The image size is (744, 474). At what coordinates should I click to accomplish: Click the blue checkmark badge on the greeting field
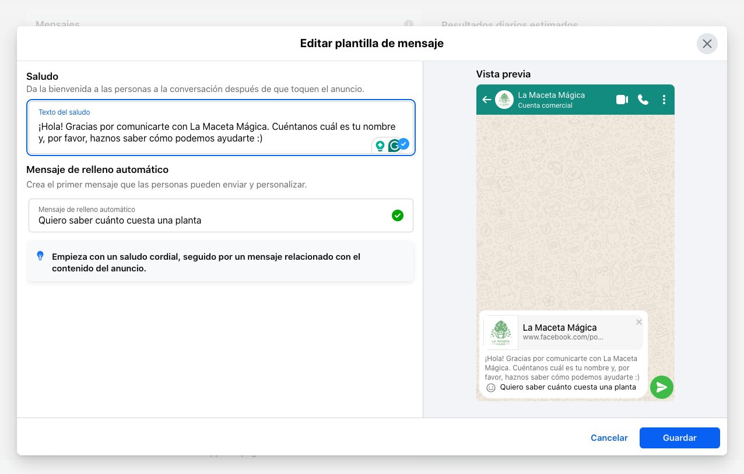pyautogui.click(x=403, y=144)
